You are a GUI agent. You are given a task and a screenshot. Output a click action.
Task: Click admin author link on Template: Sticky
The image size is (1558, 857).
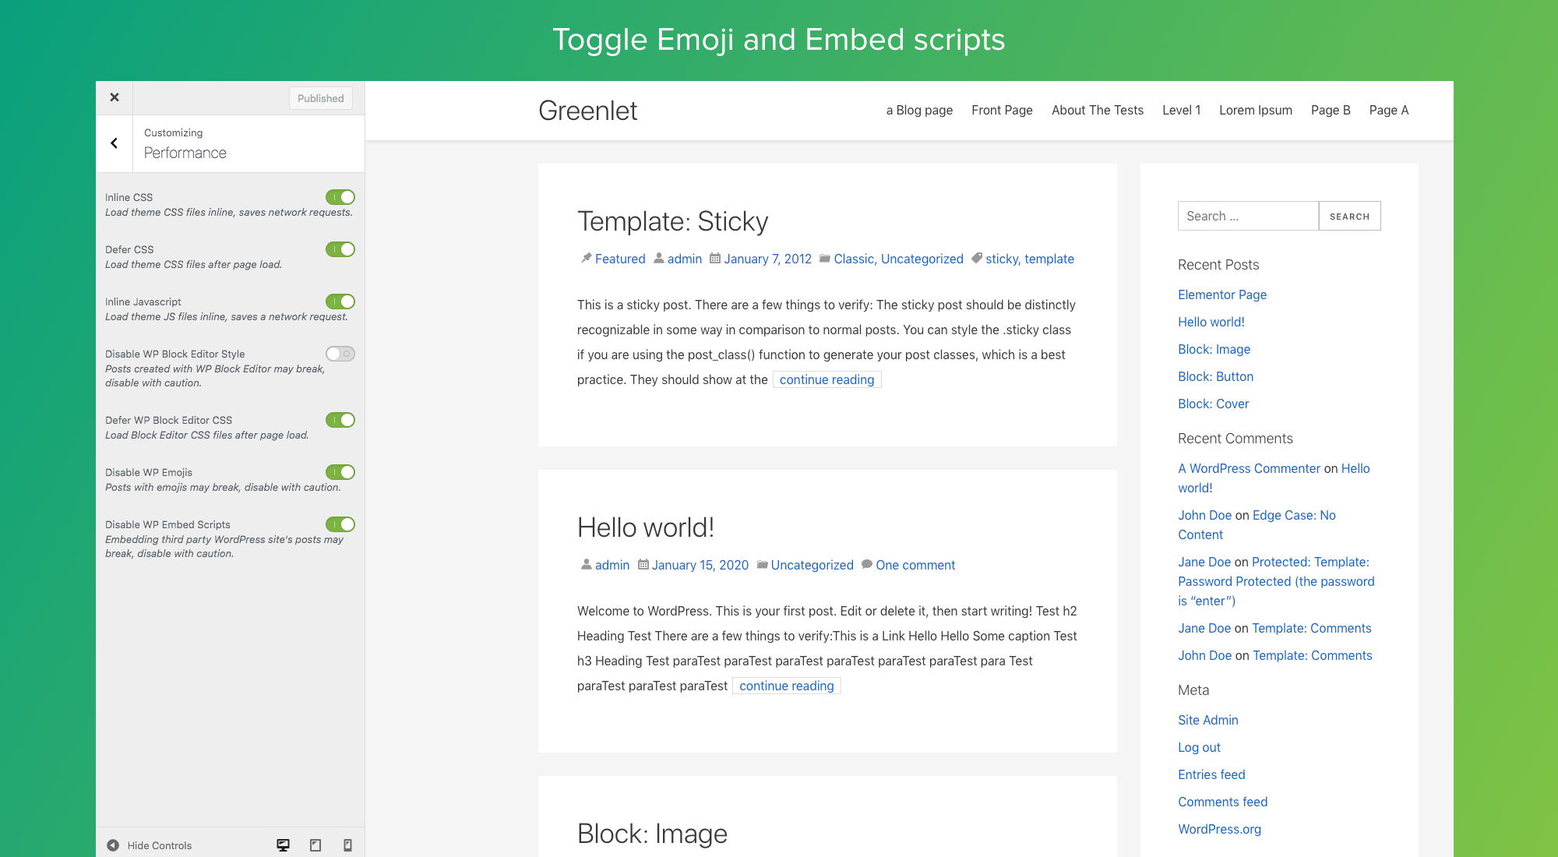pos(685,259)
